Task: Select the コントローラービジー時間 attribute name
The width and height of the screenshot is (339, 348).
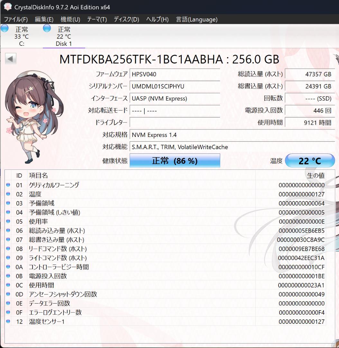Action: [59, 267]
